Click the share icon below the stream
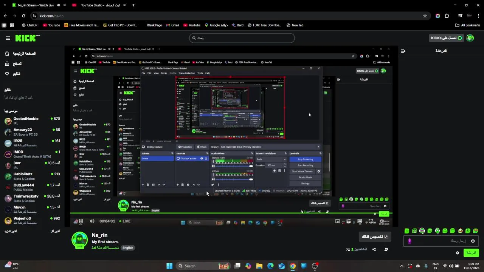The image size is (484, 272). click(x=374, y=249)
